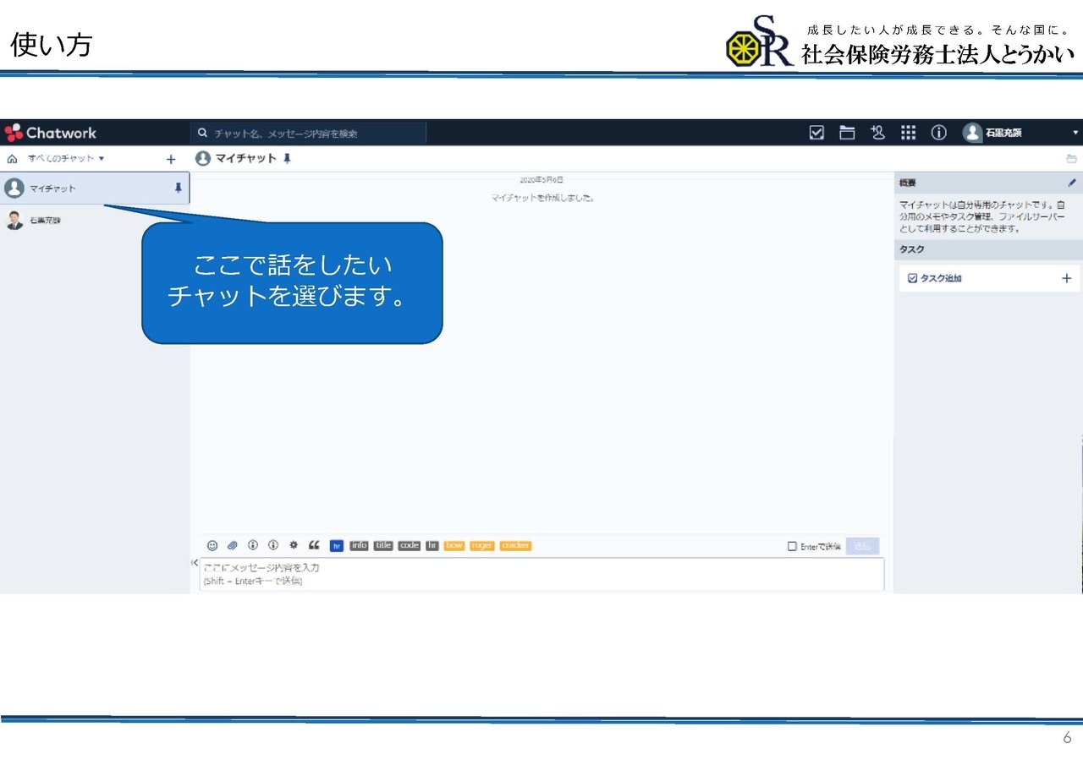Click the send button beside Enterで送信
1083x765 pixels.
[862, 546]
